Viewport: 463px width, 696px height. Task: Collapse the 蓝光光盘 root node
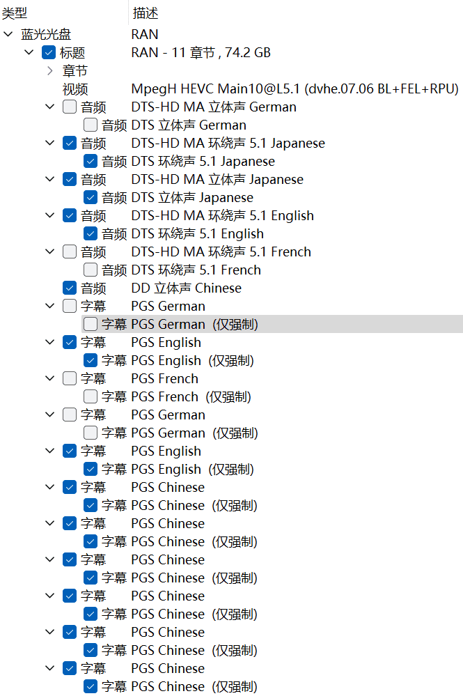[8, 34]
